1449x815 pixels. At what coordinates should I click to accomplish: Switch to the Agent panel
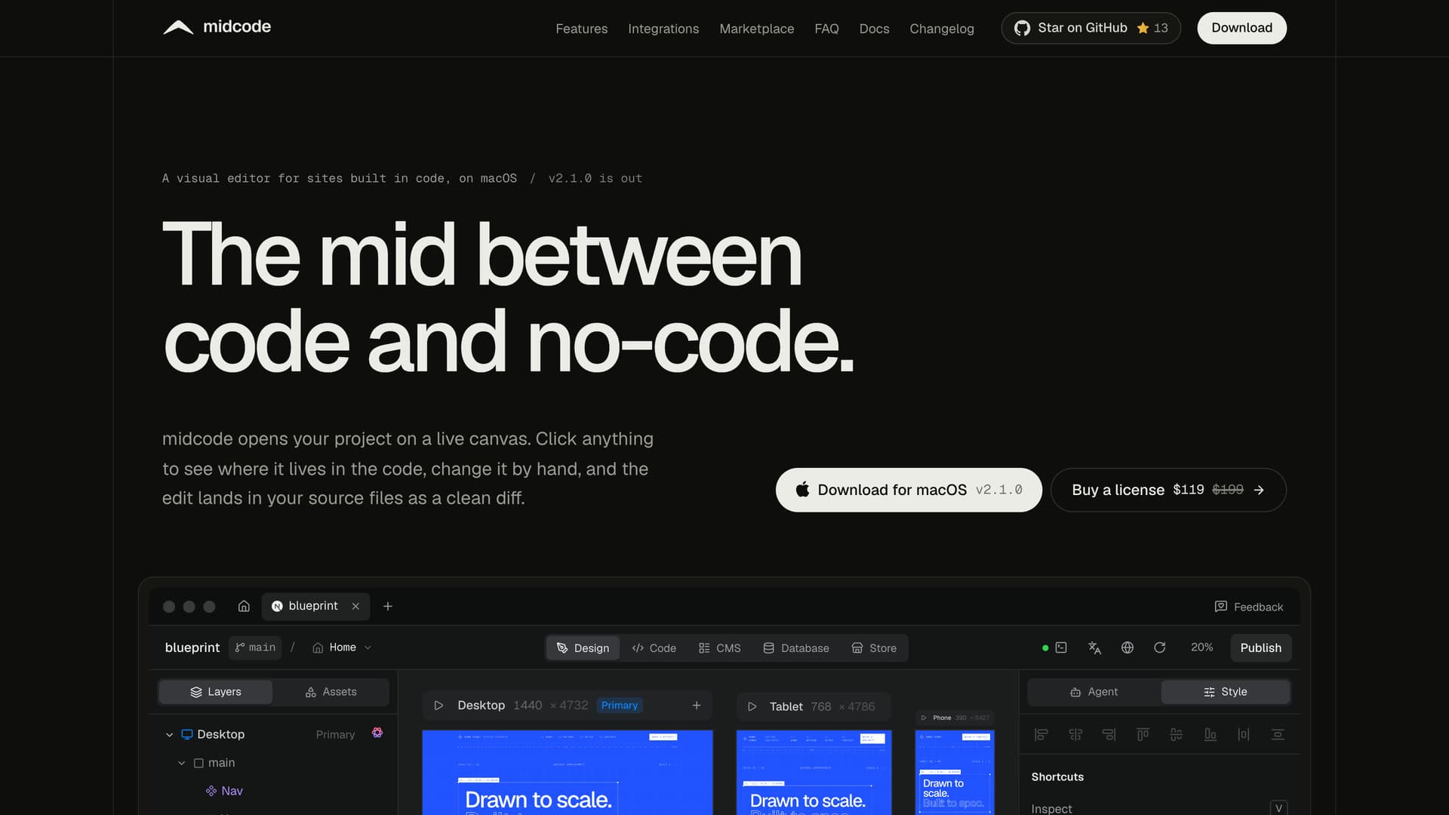point(1094,692)
